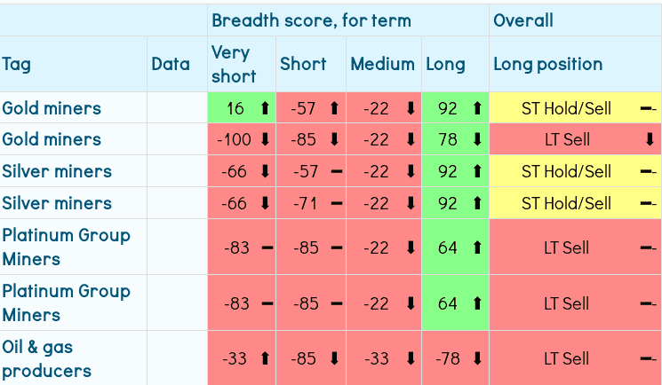This screenshot has width=662, height=385.
Task: Click the up arrow beside the 16 score
Action: point(264,109)
